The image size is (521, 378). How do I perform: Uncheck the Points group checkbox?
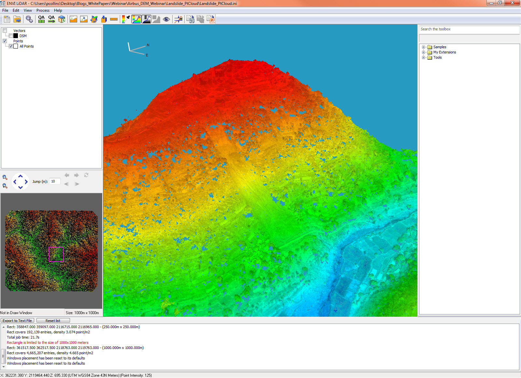5,41
